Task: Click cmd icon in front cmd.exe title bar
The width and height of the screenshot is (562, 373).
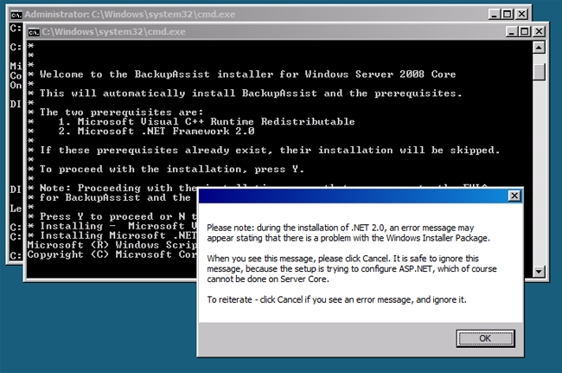Action: coord(34,32)
